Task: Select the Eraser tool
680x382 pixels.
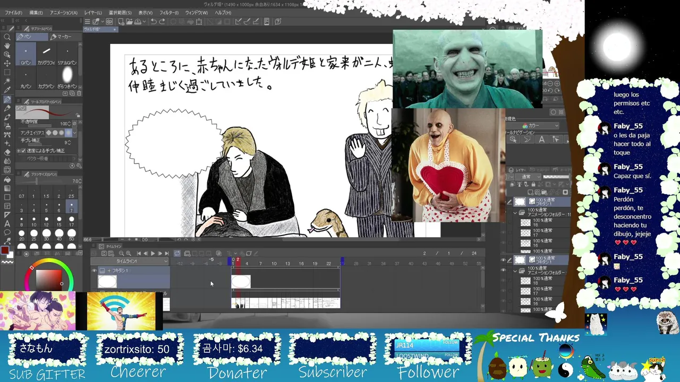Action: click(x=7, y=152)
